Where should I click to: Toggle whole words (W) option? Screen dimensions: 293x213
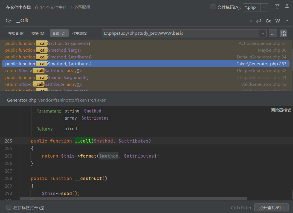[x=278, y=21]
